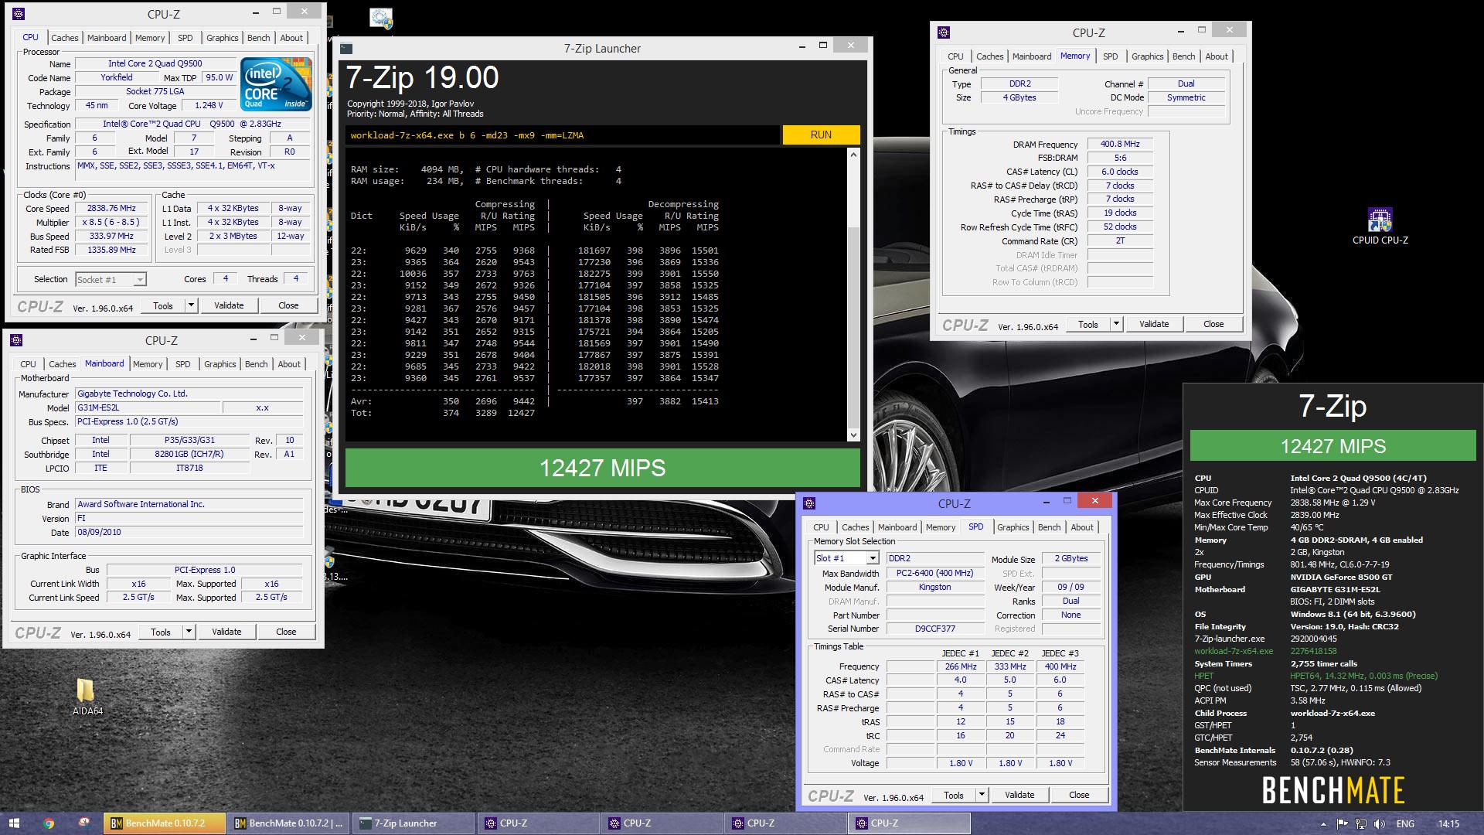Click the CPU-Z title icon in the Memory window
Image resolution: width=1484 pixels, height=835 pixels.
[x=943, y=32]
